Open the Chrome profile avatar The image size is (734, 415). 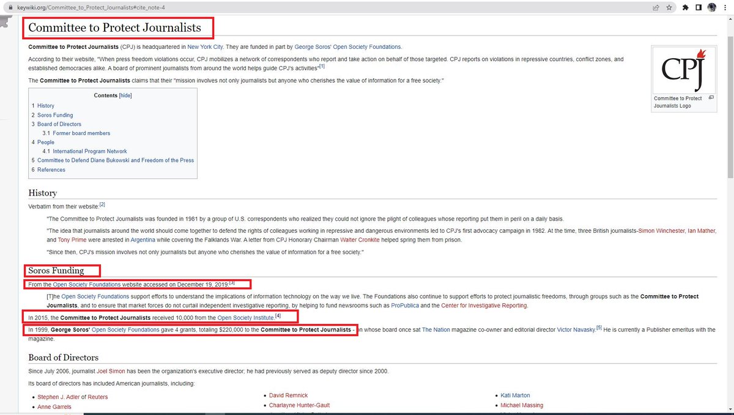pyautogui.click(x=712, y=7)
